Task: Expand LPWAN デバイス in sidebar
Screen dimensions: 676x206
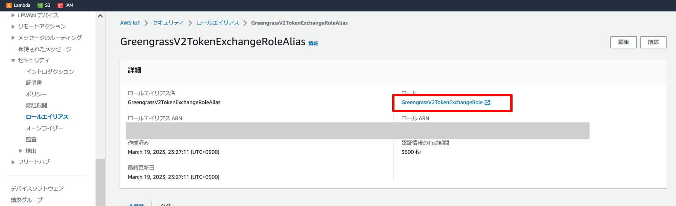Action: pos(13,15)
